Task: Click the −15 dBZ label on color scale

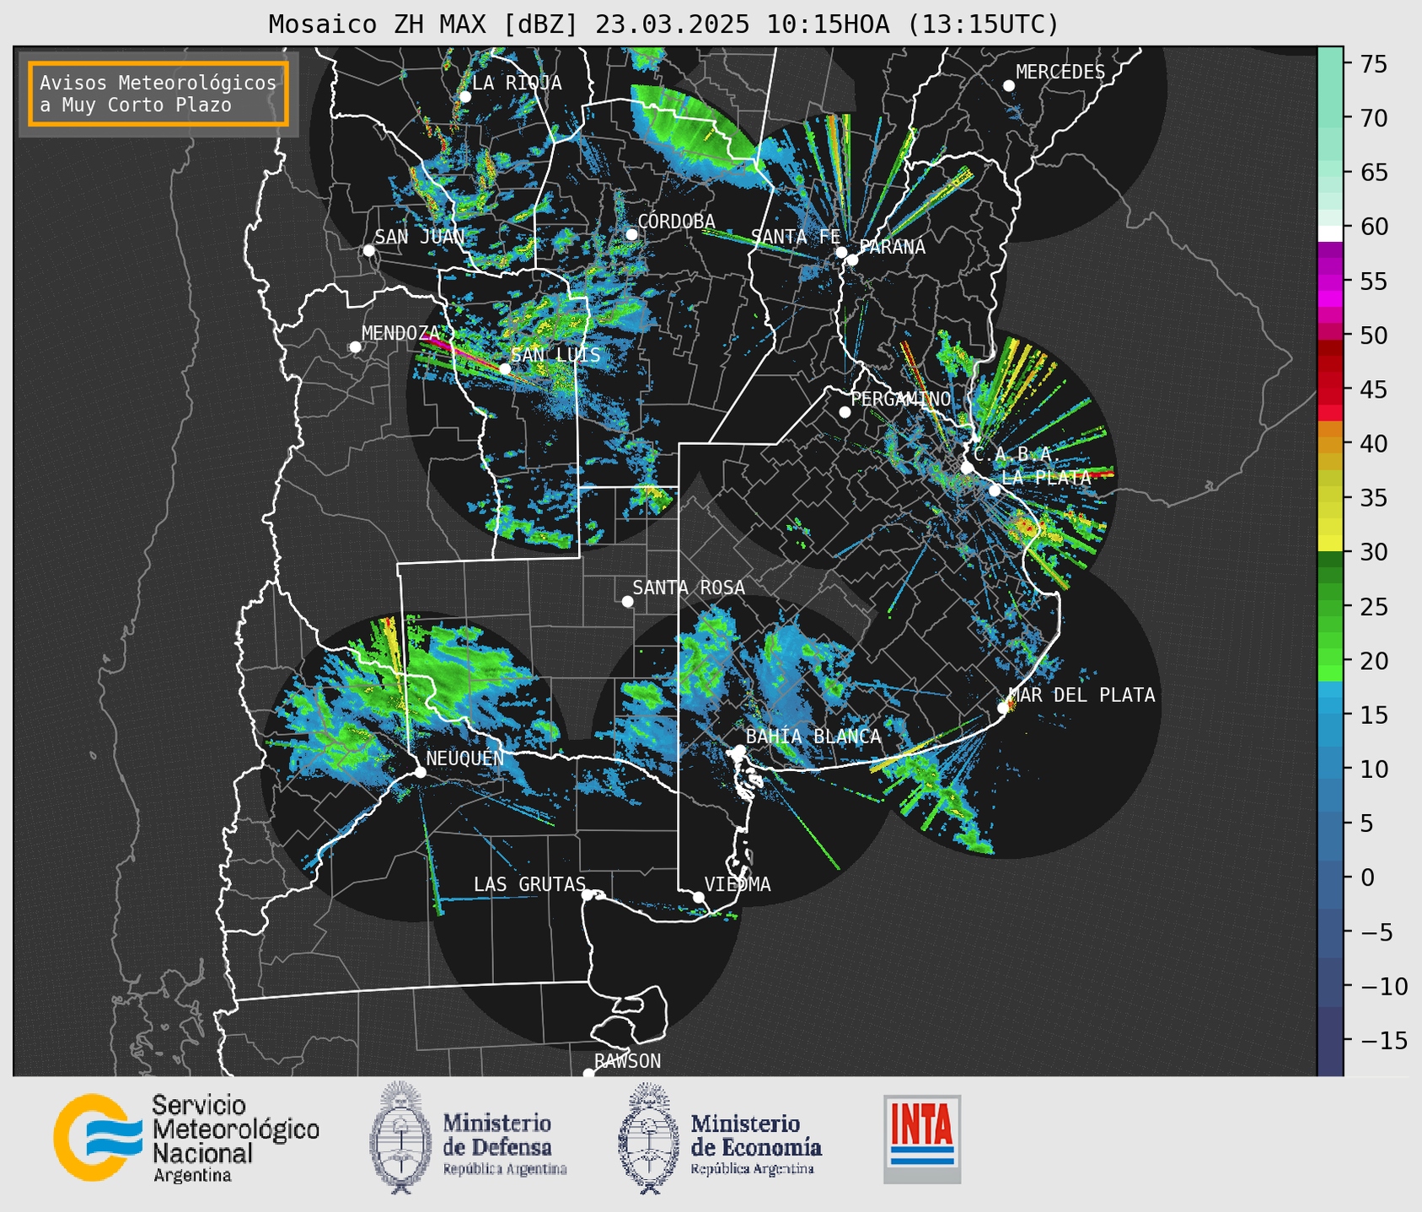Action: click(x=1384, y=1040)
